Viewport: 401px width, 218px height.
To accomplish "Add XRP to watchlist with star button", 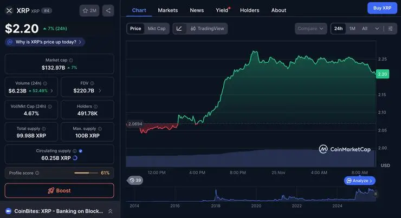I will pyautogui.click(x=89, y=10).
